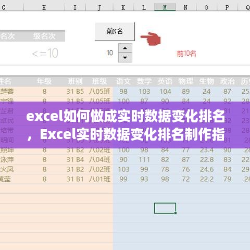Click the 八04班 class cell
Screen dimensions: 250x250
[x=99, y=159]
